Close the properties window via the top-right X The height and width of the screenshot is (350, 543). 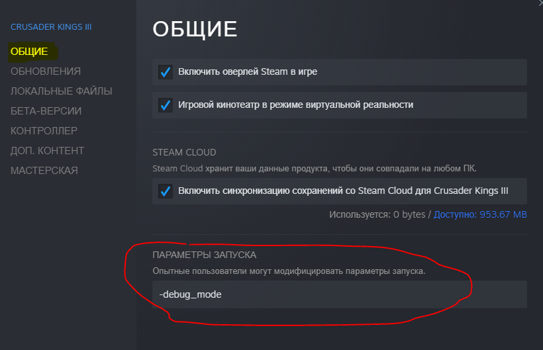tap(540, 2)
